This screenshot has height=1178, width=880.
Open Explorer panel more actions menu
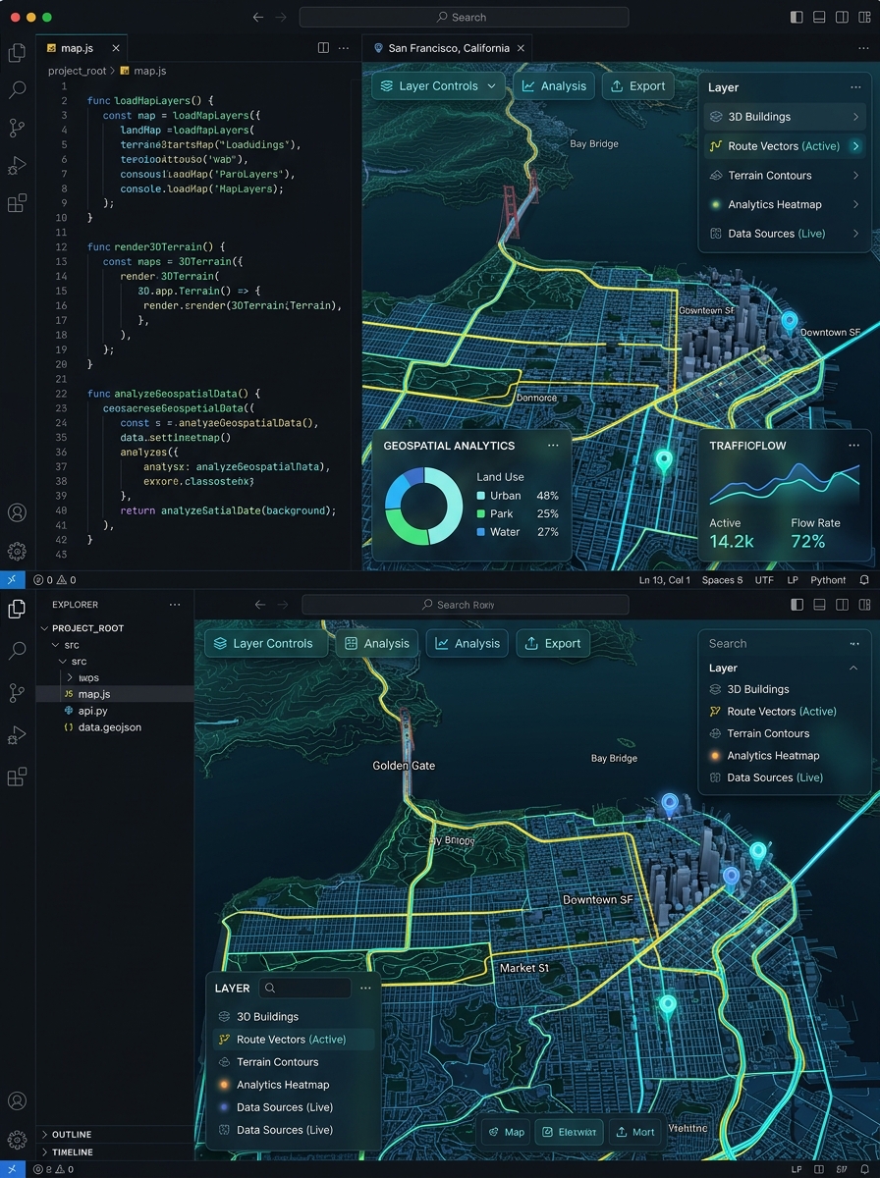tap(175, 605)
